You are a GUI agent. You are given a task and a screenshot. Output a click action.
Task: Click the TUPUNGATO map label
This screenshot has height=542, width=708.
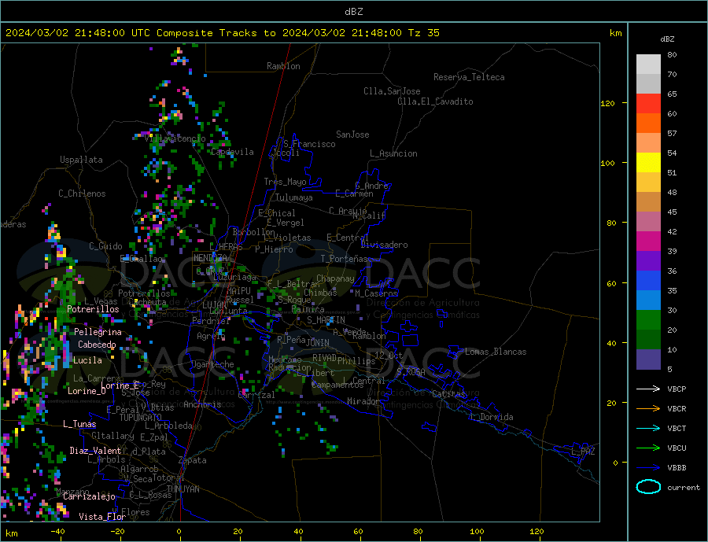tap(141, 418)
